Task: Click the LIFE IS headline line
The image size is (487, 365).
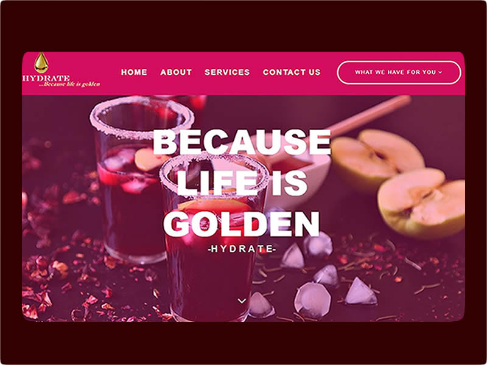Action: (242, 183)
